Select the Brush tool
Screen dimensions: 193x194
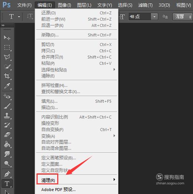(7, 106)
